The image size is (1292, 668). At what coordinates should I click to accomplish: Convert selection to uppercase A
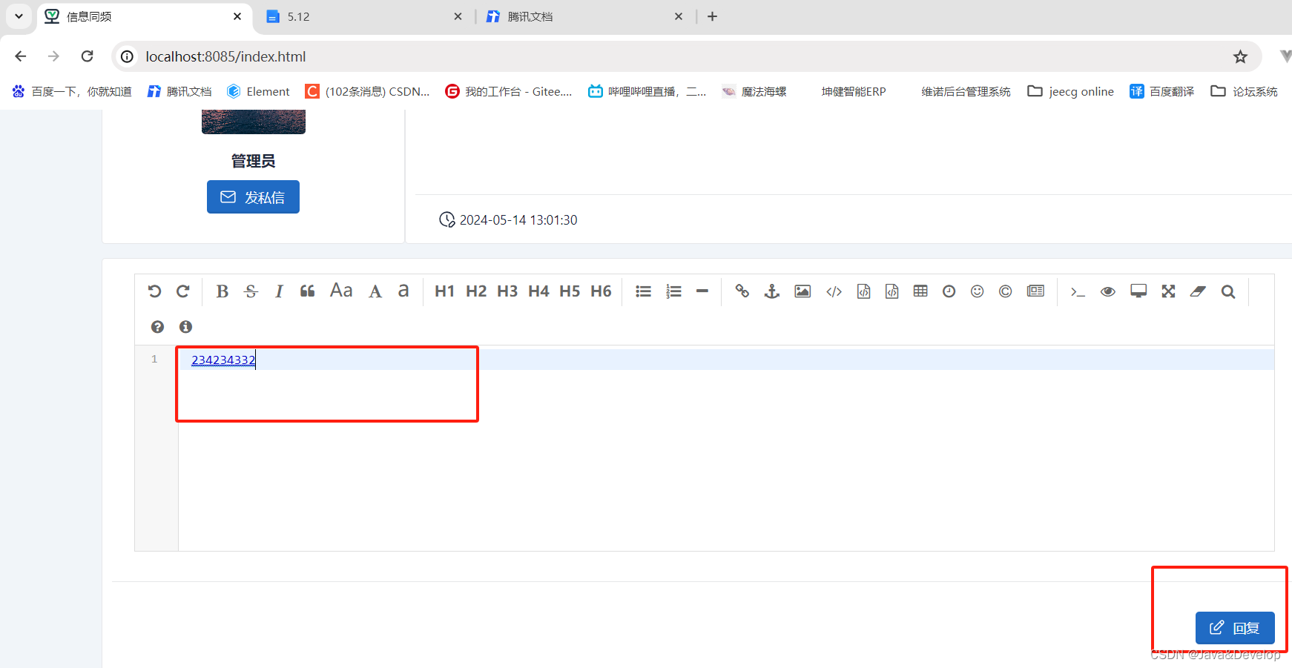[x=375, y=291]
